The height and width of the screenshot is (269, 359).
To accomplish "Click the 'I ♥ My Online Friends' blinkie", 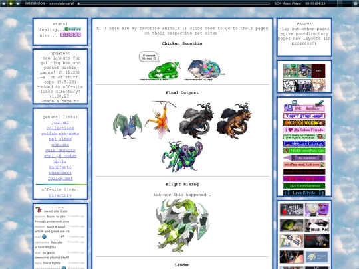I will pyautogui.click(x=304, y=130).
